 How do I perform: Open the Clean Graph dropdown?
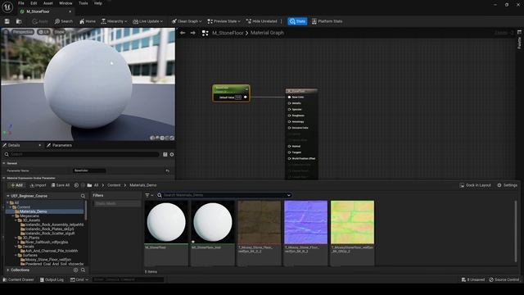point(187,21)
